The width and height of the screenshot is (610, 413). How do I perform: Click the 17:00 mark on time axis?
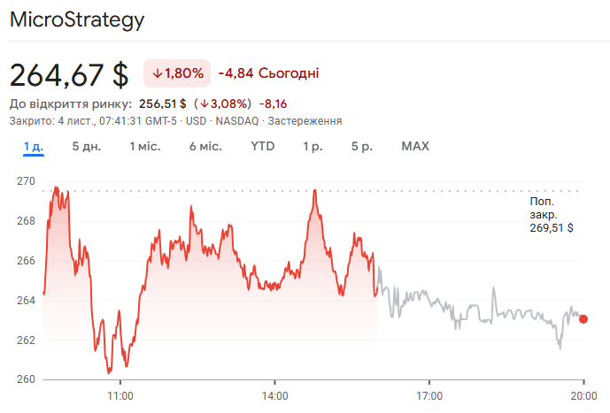click(x=429, y=395)
